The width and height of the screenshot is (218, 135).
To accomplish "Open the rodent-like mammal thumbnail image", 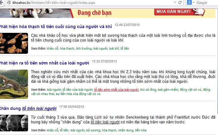I will coord(14,84).
